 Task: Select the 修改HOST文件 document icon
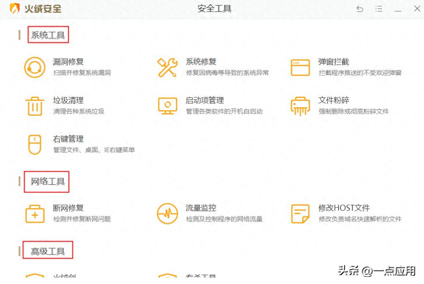click(300, 214)
